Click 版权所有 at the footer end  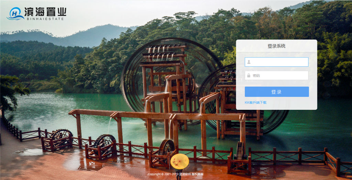tap(198, 175)
